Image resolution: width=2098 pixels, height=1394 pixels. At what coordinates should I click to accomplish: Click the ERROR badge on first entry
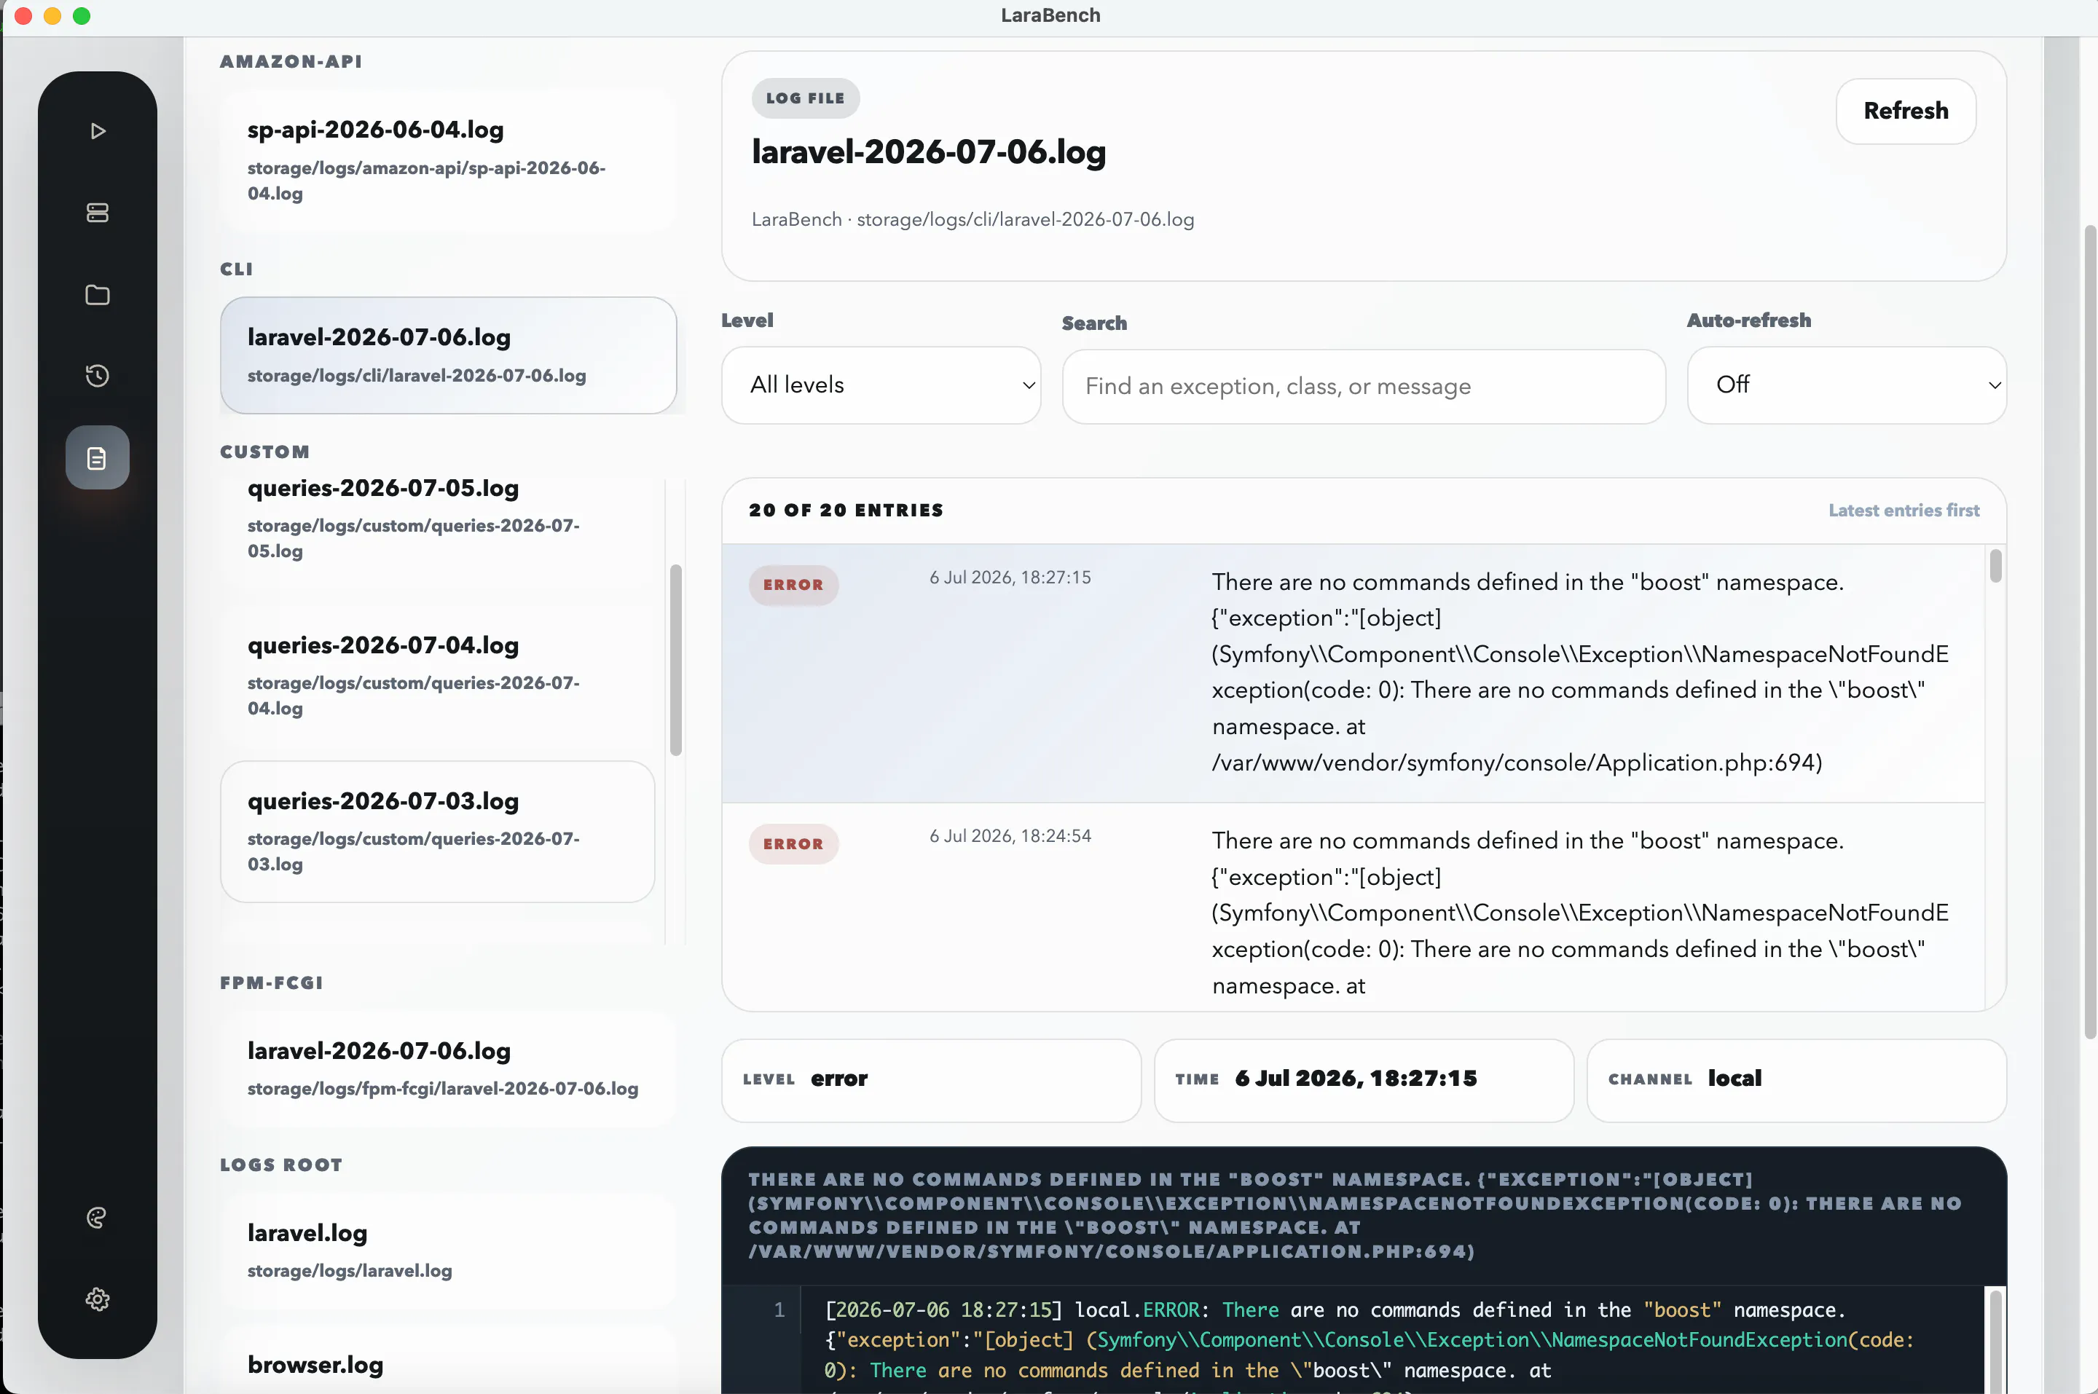coord(793,585)
